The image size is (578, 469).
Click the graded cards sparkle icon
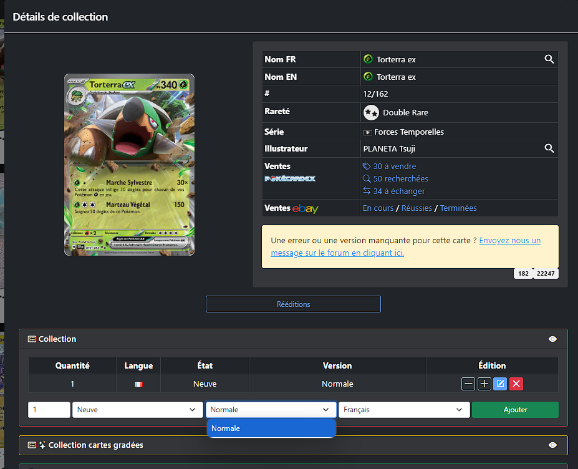pyautogui.click(x=42, y=445)
